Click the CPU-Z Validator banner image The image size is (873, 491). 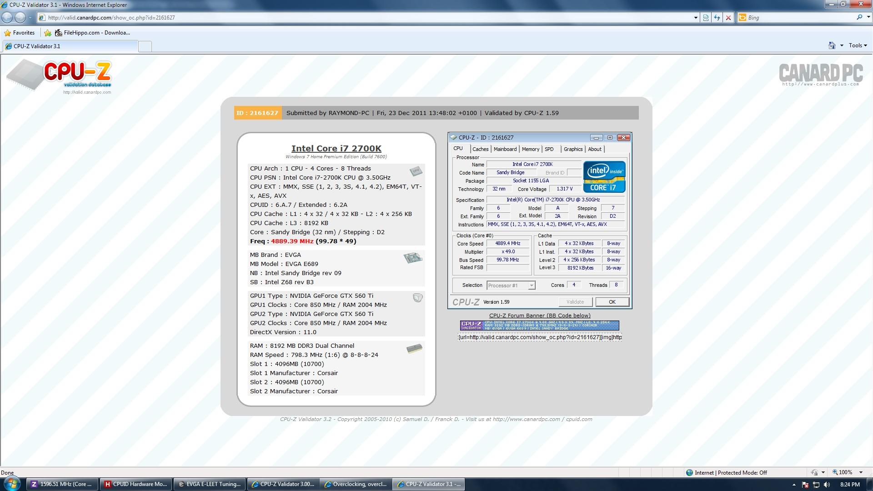(x=540, y=326)
